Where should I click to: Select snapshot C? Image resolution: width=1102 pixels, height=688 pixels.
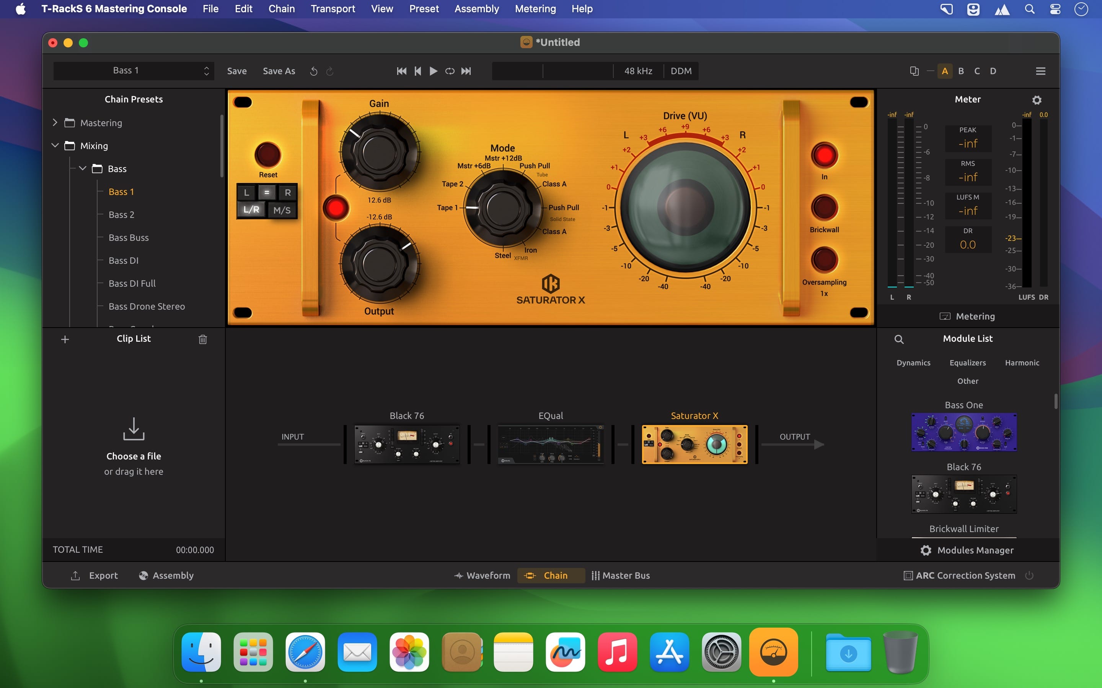(977, 71)
